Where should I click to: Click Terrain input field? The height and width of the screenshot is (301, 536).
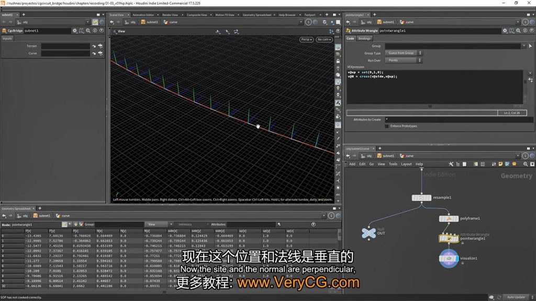point(65,46)
